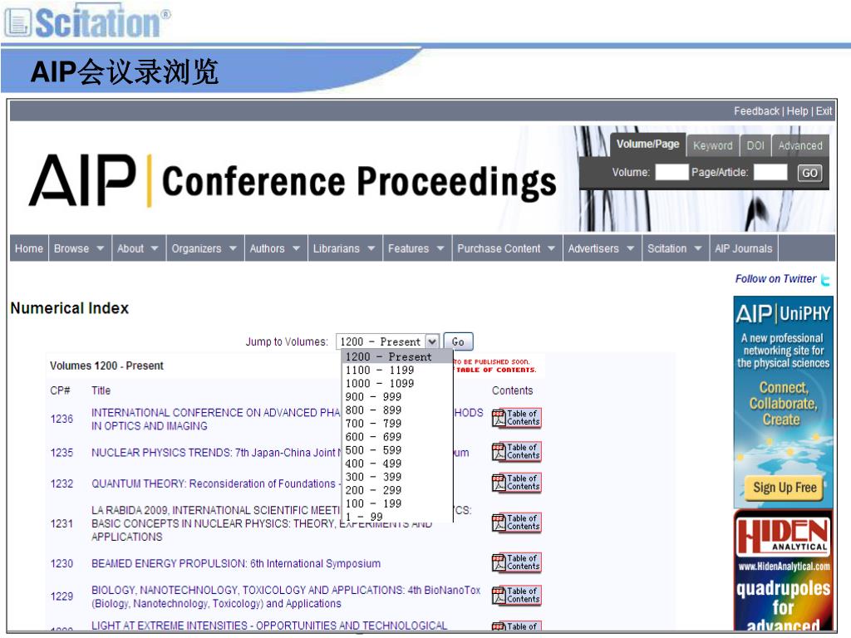Open volume number 1230 link
The image size is (851, 638).
(x=61, y=564)
